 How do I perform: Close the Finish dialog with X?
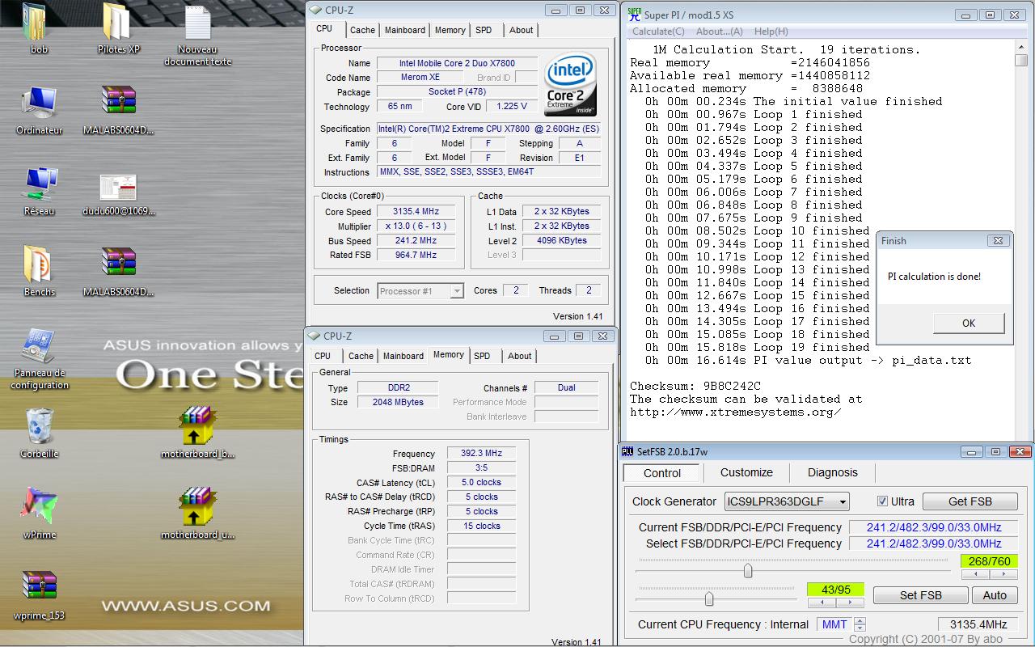(x=998, y=240)
